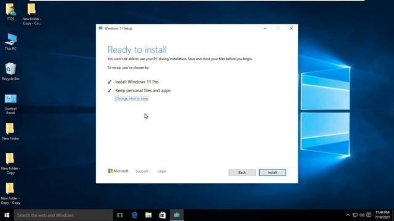394x221 pixels.
Task: Open the Windows Start menu
Action: pyautogui.click(x=7, y=215)
